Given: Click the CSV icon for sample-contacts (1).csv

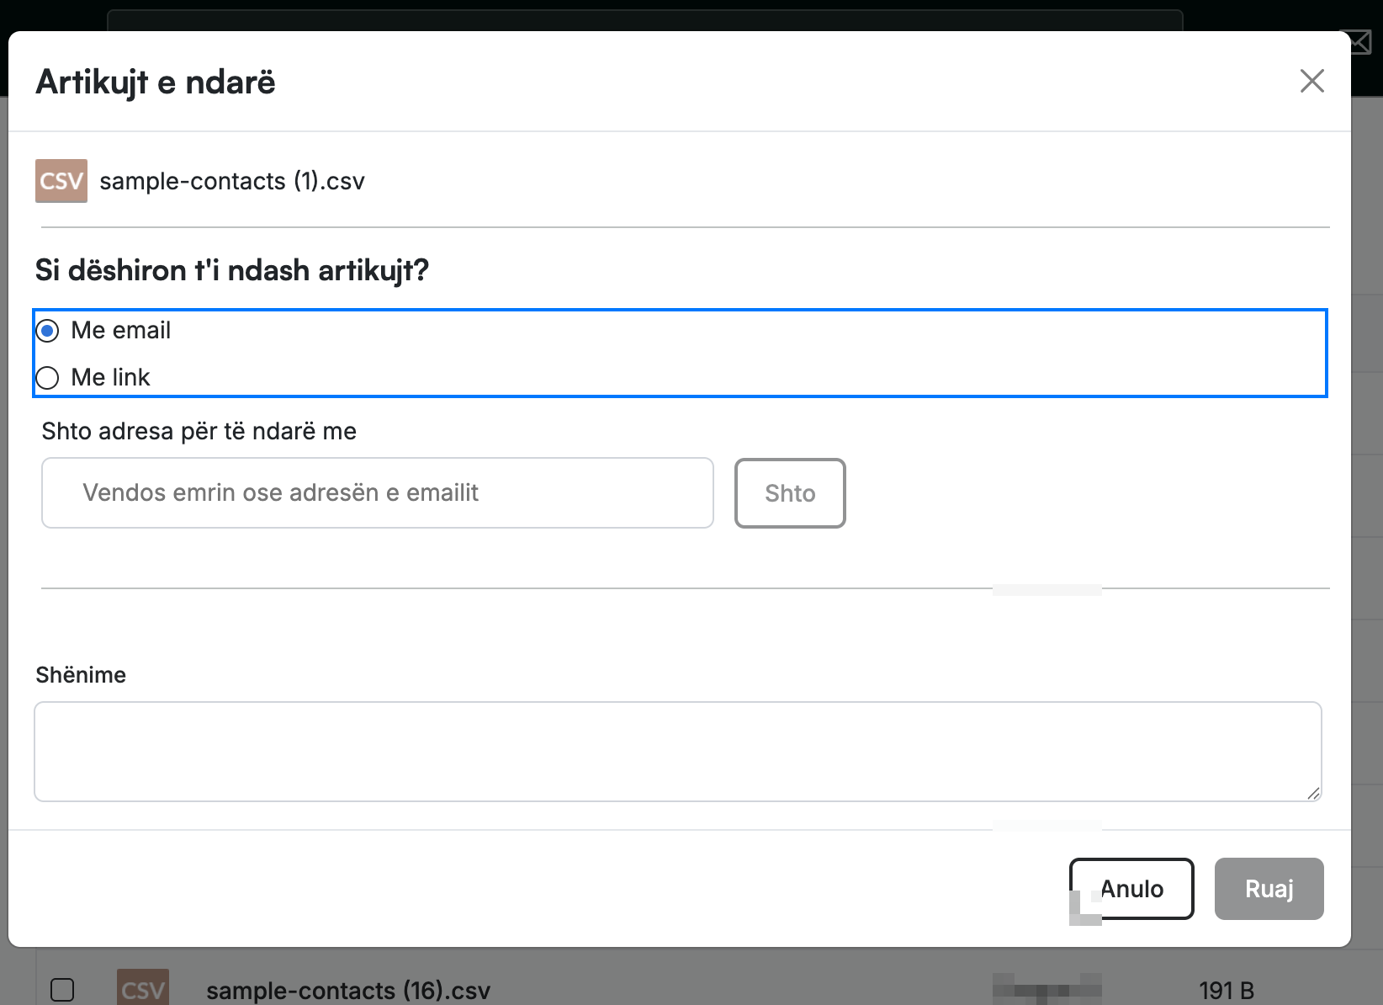Looking at the screenshot, I should pyautogui.click(x=61, y=181).
